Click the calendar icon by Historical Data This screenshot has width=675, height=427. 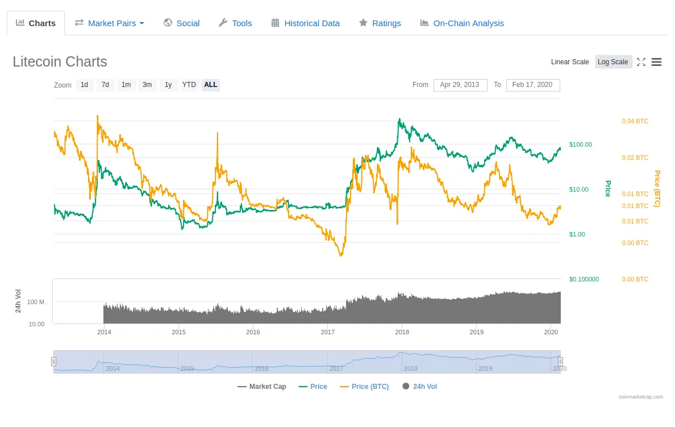pyautogui.click(x=275, y=22)
